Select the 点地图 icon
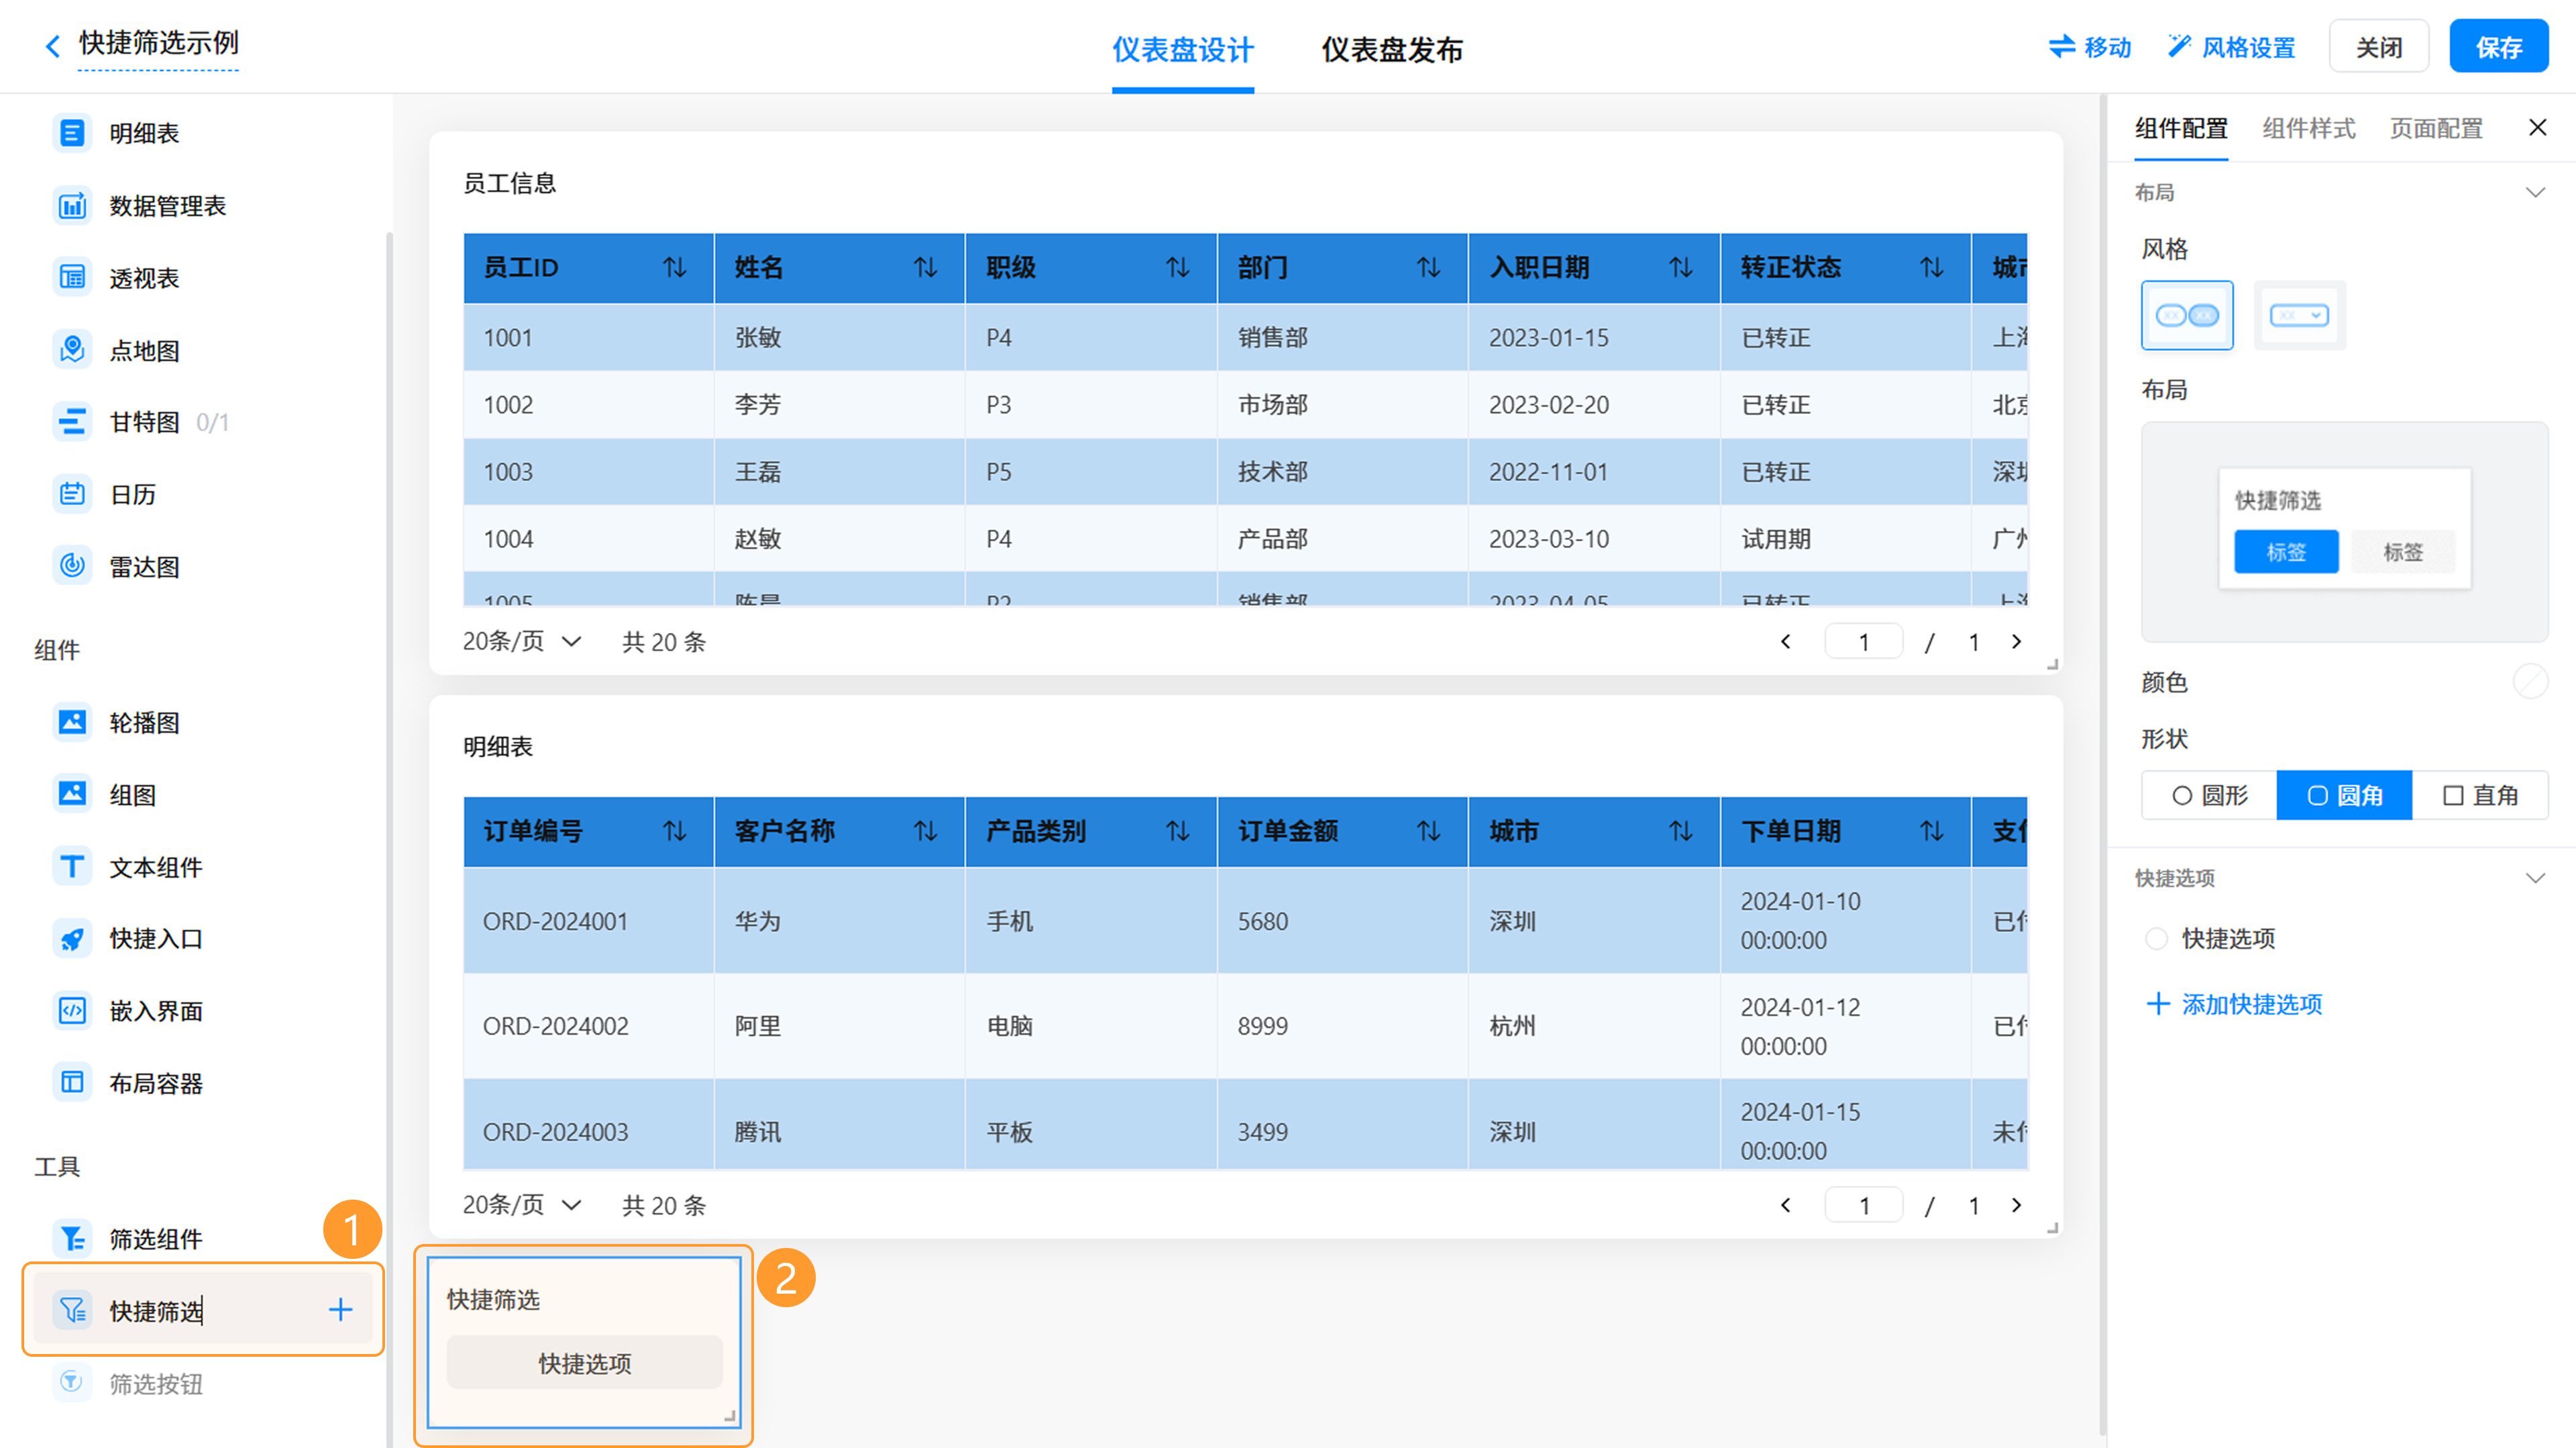The width and height of the screenshot is (2576, 1448). pos(72,350)
